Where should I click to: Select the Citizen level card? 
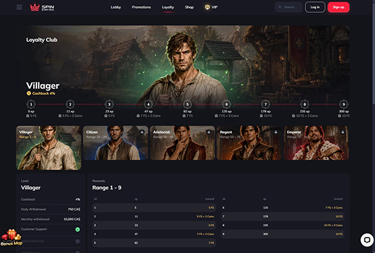116,143
